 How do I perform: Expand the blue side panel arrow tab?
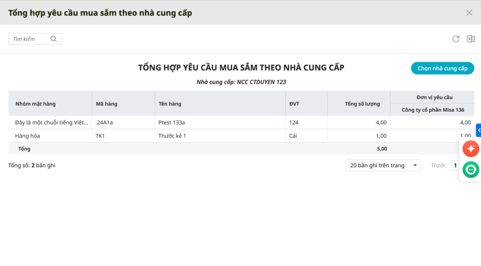pos(479,130)
